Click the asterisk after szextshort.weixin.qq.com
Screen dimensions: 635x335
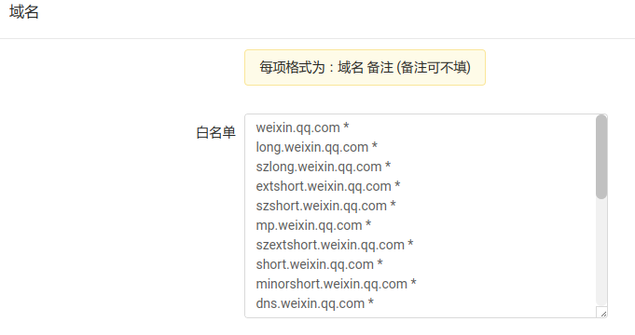pyautogui.click(x=410, y=244)
